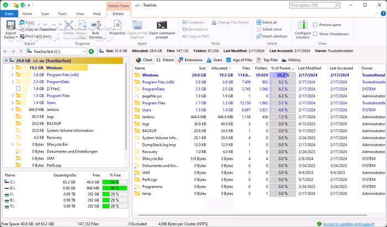Expand the Windows folder in tree
Viewport: 387px width, 227px height.
pyautogui.click(x=13, y=68)
